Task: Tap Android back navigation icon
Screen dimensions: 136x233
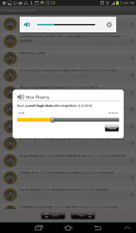Action: 98,228
